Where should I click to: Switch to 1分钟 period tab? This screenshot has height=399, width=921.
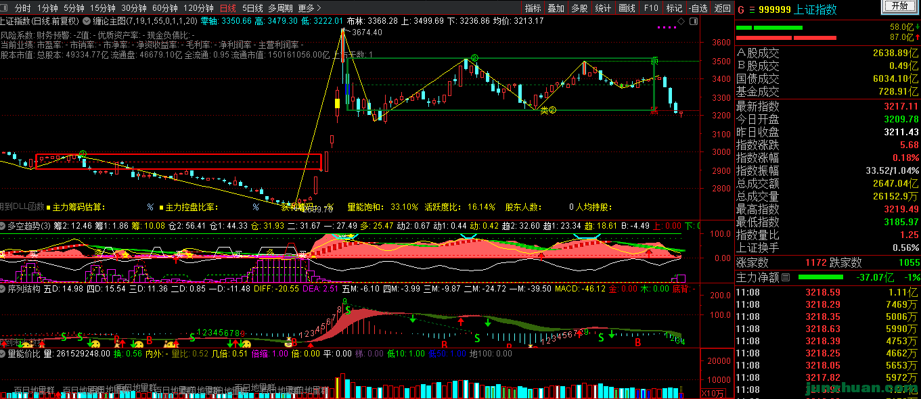[47, 8]
